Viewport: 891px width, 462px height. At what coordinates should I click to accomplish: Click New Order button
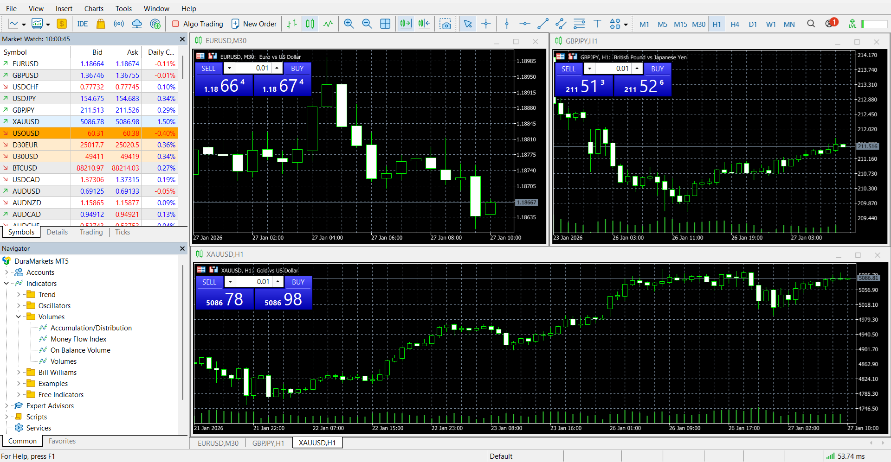click(254, 24)
